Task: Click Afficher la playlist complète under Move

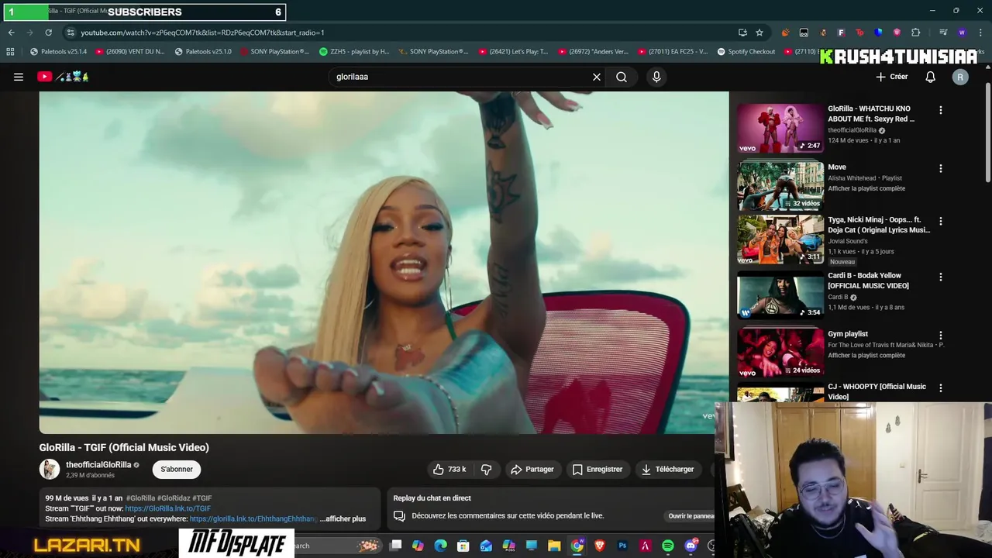Action: [x=866, y=188]
